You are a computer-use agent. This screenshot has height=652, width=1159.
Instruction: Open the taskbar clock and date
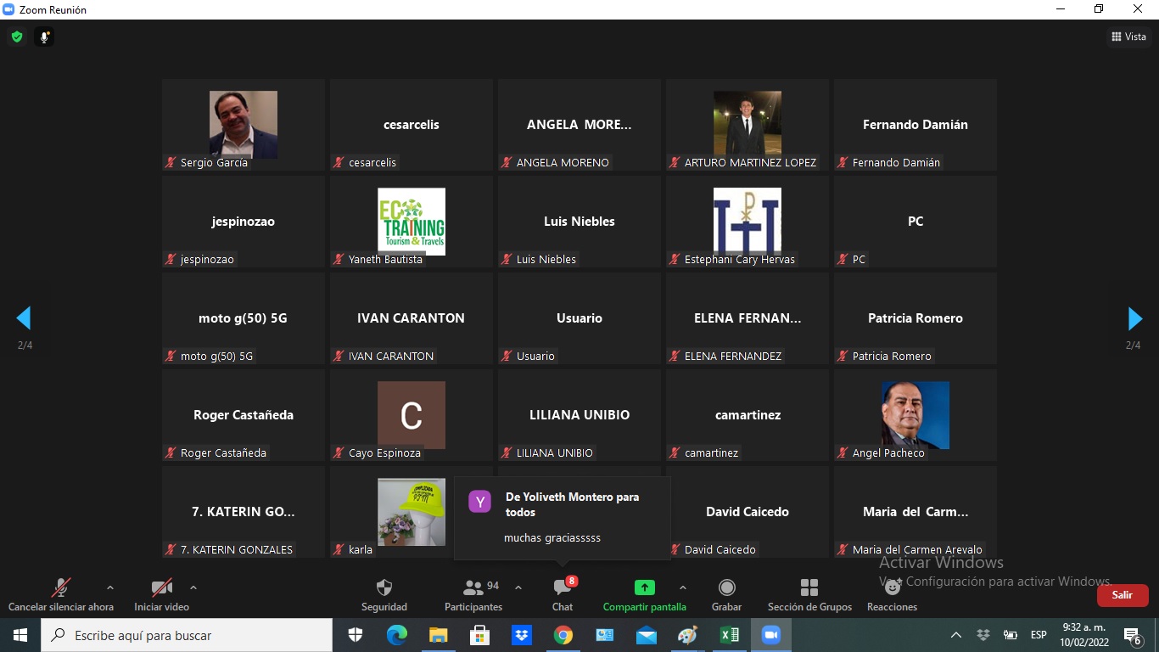[1085, 635]
